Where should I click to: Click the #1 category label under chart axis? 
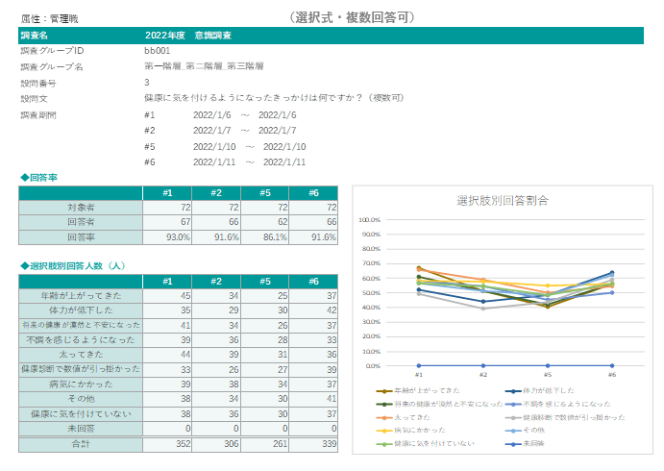[419, 375]
